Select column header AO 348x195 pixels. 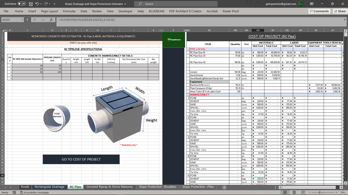click(258, 30)
